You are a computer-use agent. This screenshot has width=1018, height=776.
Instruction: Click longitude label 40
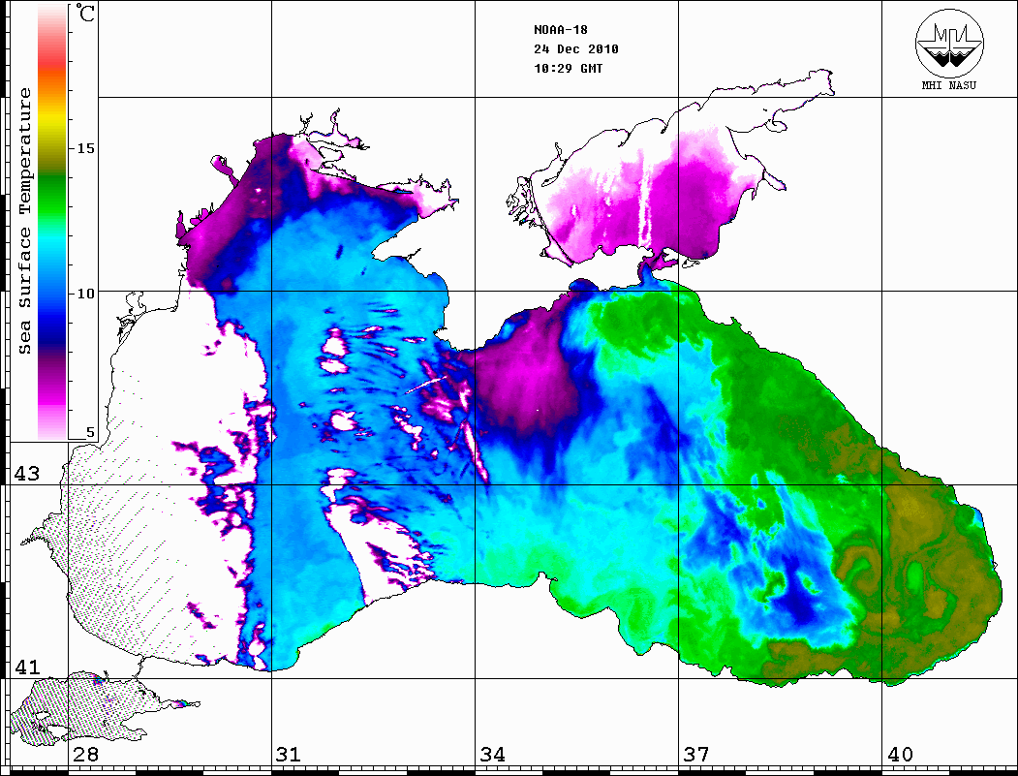point(900,755)
